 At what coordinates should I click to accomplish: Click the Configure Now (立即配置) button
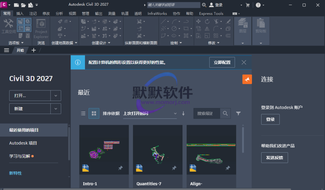[x=222, y=63]
